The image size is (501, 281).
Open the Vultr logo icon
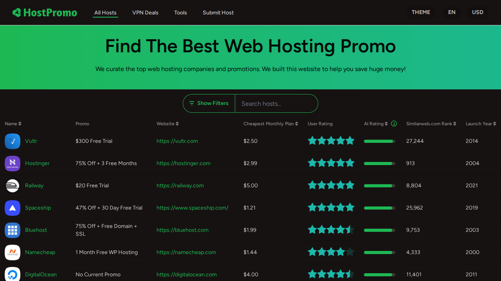[x=13, y=141]
